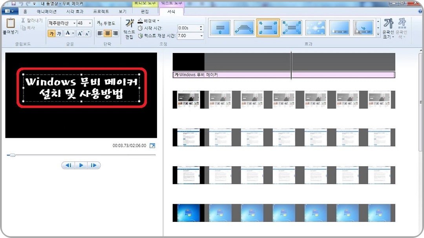The image size is (424, 238).
Task: Open the text duration dropdown showing 7.00
Action: pos(201,36)
